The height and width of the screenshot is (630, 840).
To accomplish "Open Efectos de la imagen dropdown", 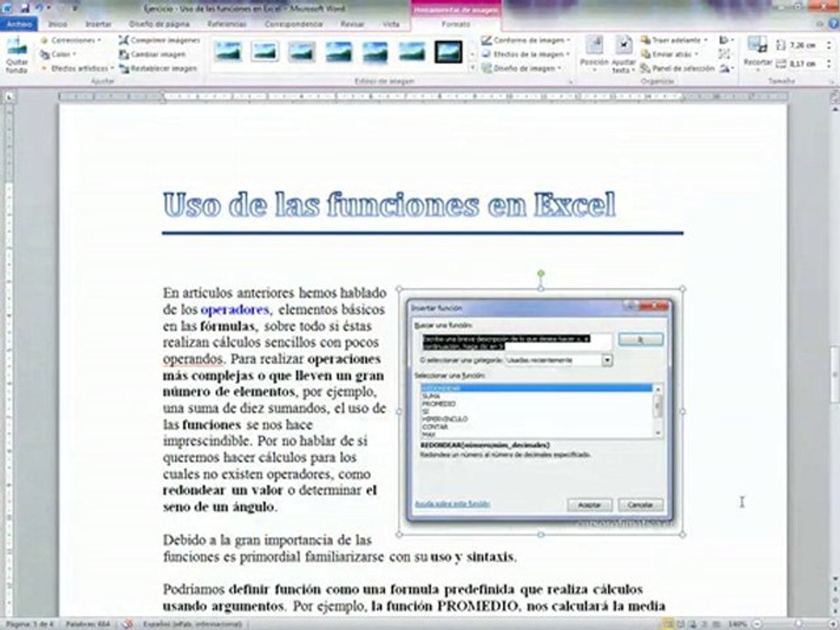I will click(526, 54).
